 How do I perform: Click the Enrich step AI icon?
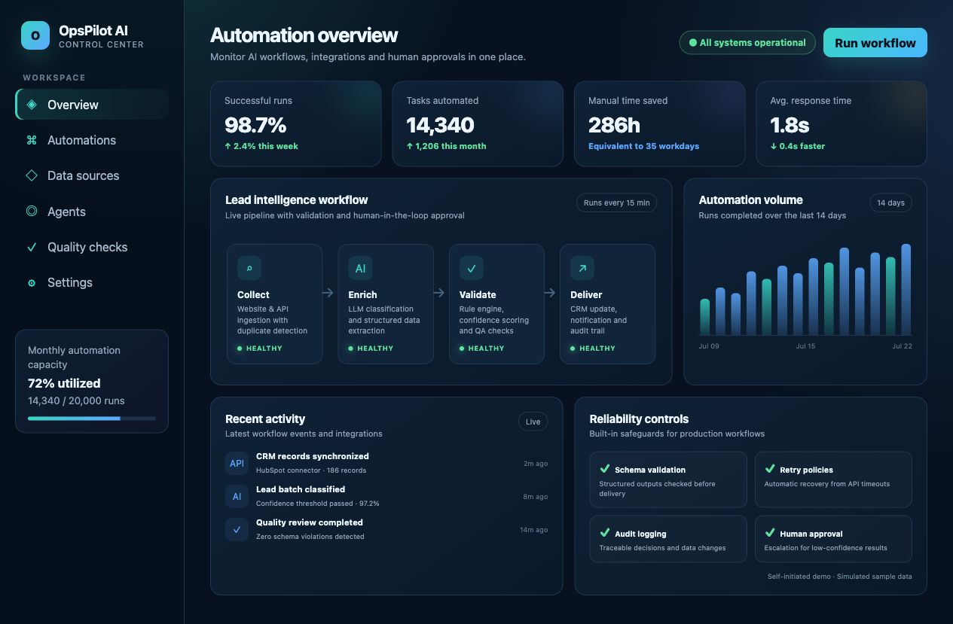point(360,268)
